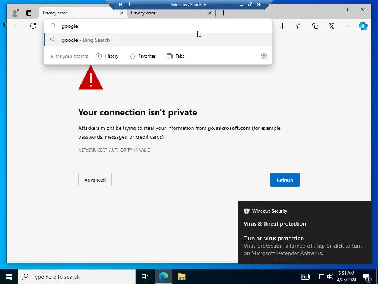Open the News and interests taskbar icon
This screenshot has height=284, width=378.
(x=305, y=277)
